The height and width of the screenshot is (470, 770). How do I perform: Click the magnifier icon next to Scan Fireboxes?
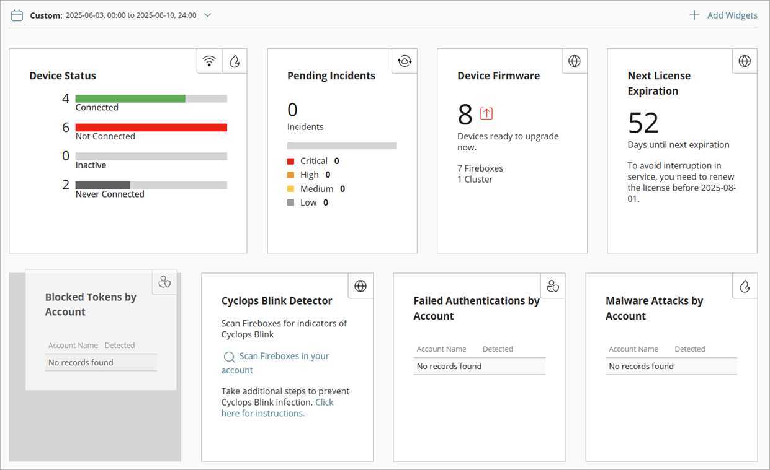click(x=229, y=357)
